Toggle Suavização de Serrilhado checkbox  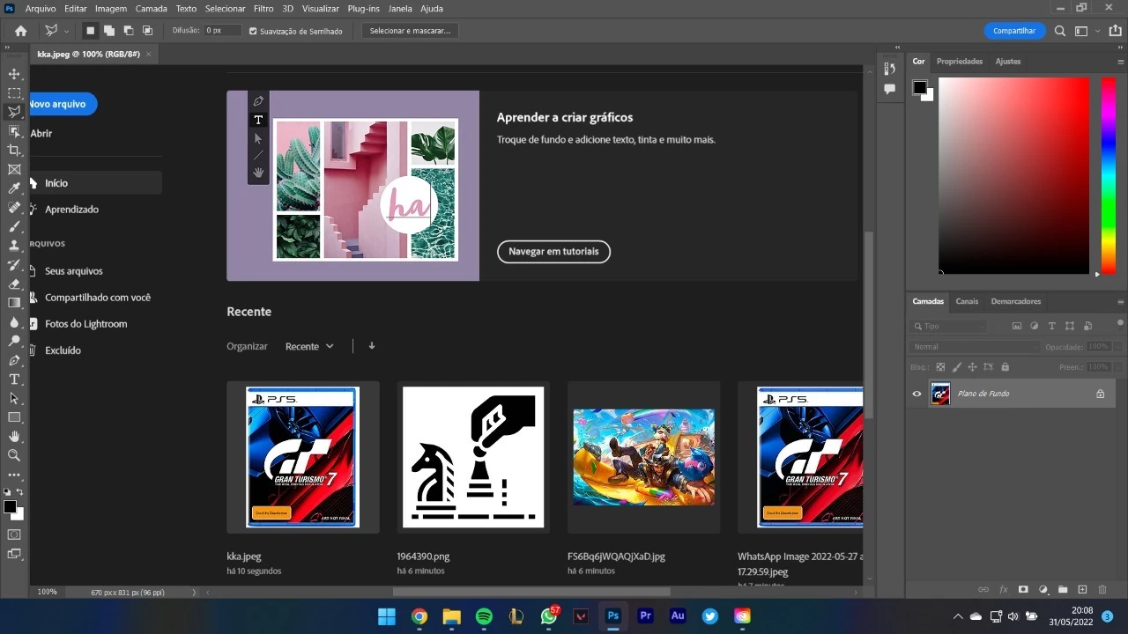point(253,31)
